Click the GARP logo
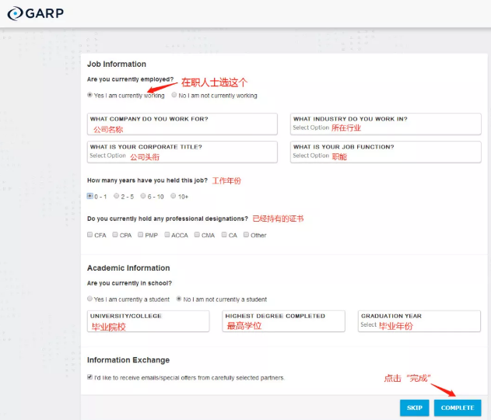 pyautogui.click(x=37, y=13)
